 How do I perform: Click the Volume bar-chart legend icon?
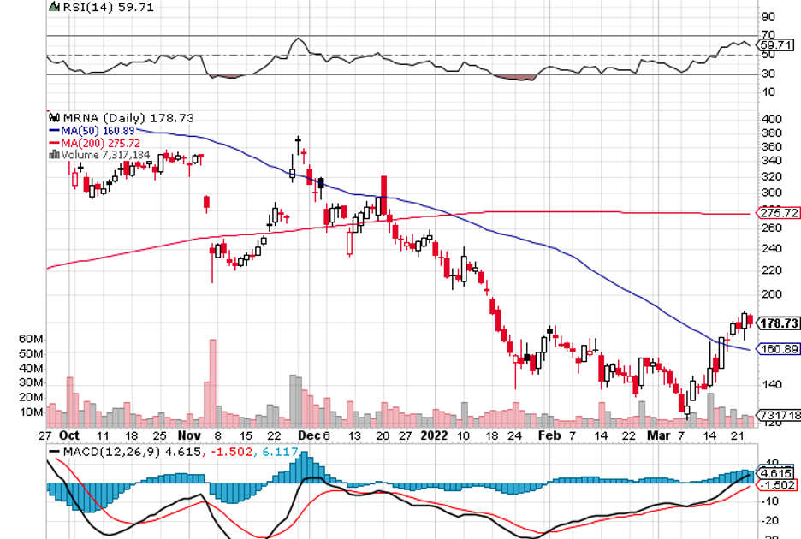[54, 155]
